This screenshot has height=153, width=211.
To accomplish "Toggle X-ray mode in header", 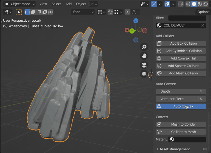I will tap(181, 4).
